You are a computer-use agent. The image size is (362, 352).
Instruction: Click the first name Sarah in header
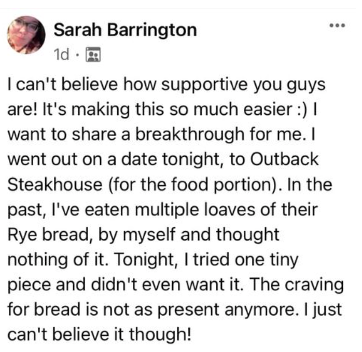point(78,30)
